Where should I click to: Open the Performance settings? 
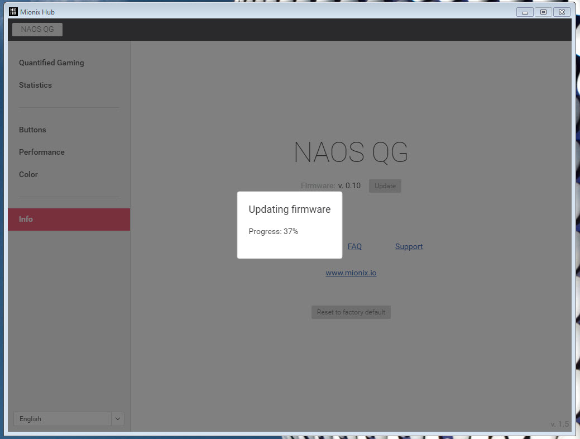(42, 152)
